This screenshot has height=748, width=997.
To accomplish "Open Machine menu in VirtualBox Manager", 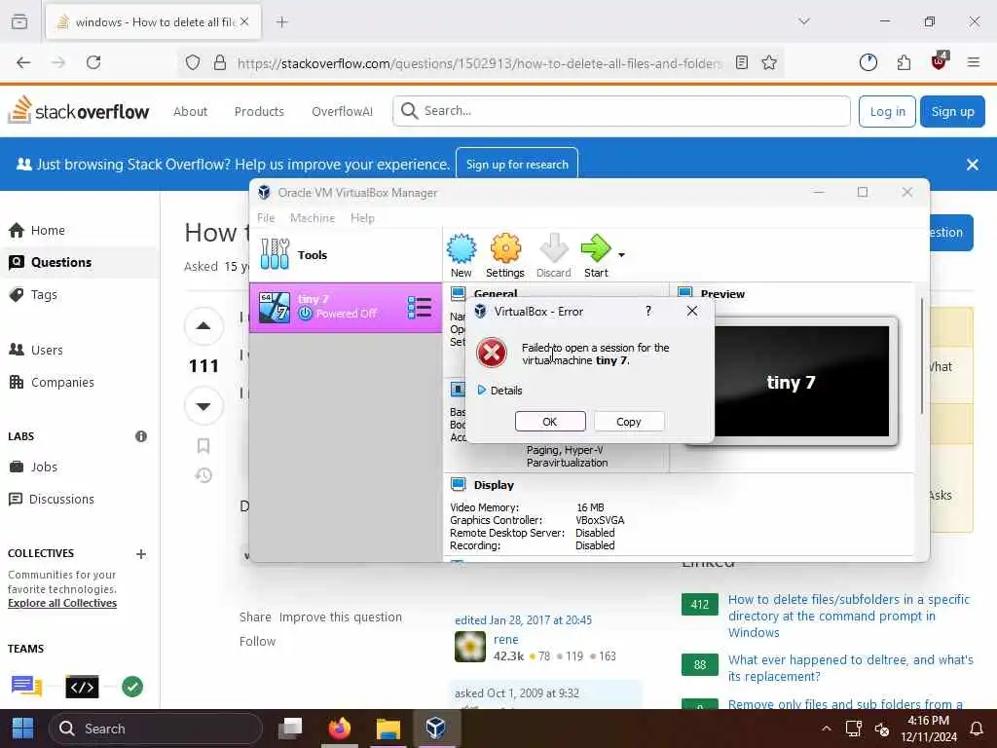I will tap(313, 217).
